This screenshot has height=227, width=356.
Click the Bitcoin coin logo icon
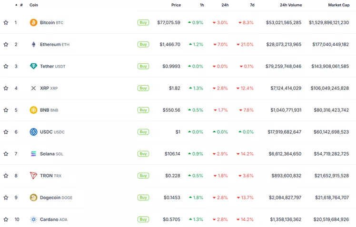click(x=33, y=22)
